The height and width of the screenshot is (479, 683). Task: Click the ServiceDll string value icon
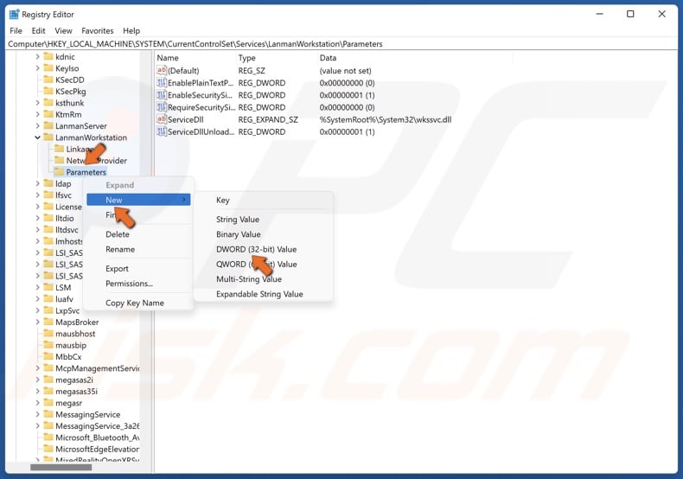(161, 119)
